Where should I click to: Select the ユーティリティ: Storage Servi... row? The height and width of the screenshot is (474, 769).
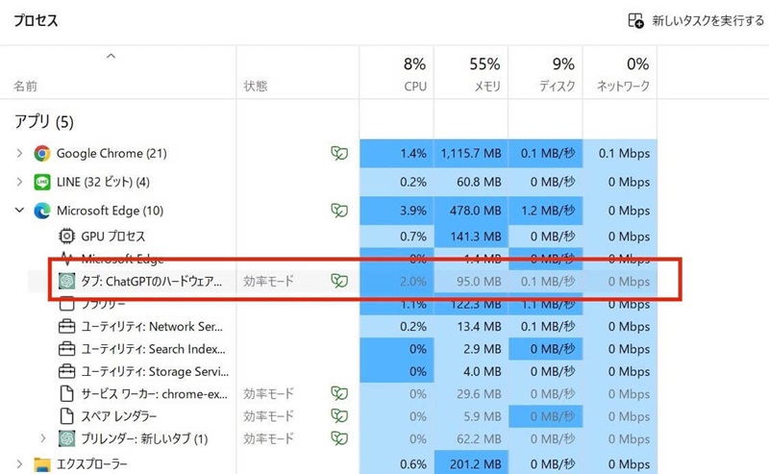tap(329, 371)
